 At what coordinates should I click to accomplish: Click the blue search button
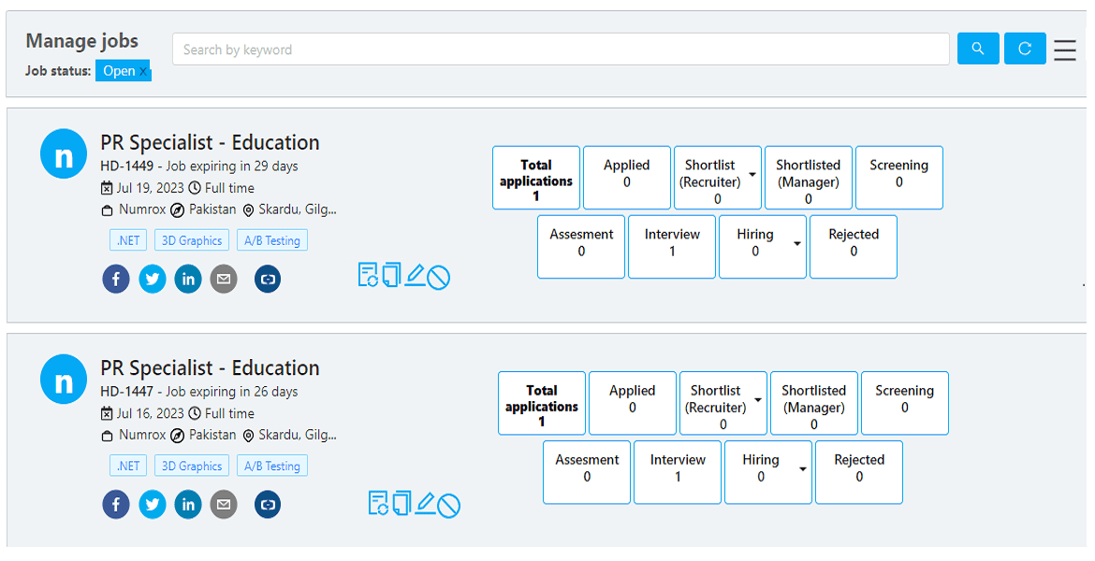978,49
